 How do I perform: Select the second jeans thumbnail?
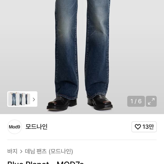pyautogui.click(x=22, y=99)
